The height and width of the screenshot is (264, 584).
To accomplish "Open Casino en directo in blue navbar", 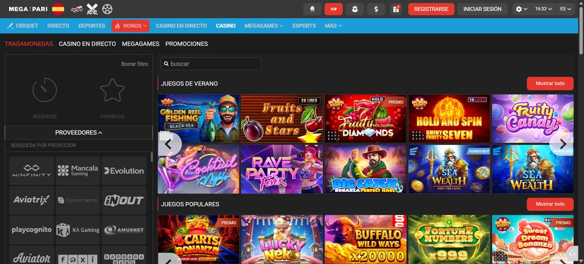I will coord(181,26).
